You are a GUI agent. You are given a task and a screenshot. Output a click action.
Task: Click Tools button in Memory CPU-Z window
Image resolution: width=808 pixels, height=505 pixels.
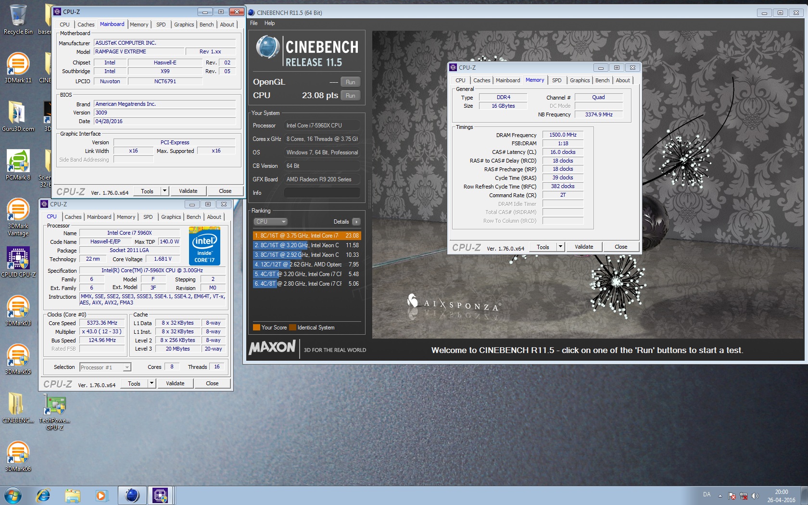pos(543,247)
